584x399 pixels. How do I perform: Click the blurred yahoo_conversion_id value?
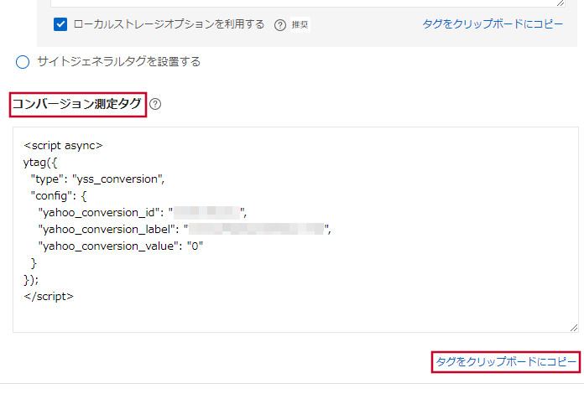(206, 213)
